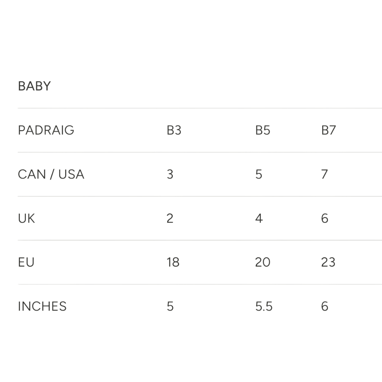The width and height of the screenshot is (382, 382).
Task: Select the EU row label
Action: pyautogui.click(x=26, y=262)
